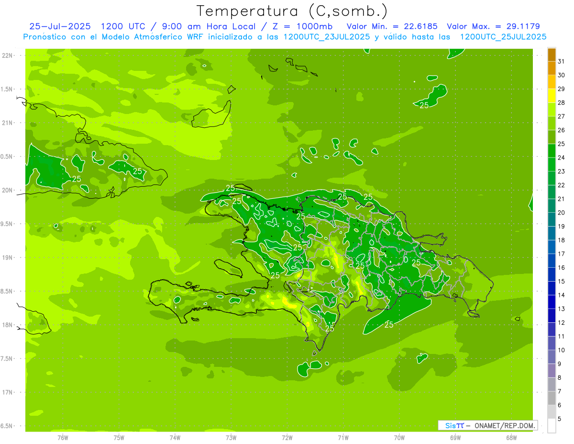Select the white legend swatch below 5

[552, 426]
